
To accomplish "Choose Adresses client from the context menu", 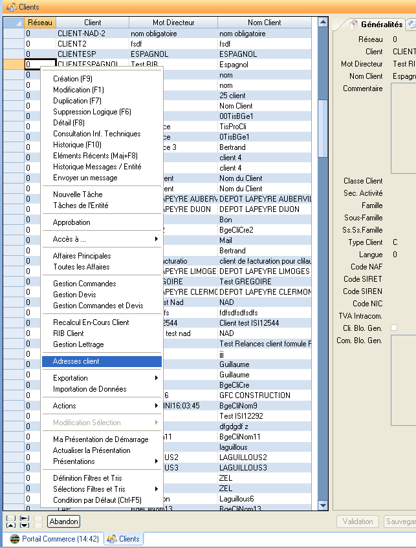I will click(x=102, y=361).
